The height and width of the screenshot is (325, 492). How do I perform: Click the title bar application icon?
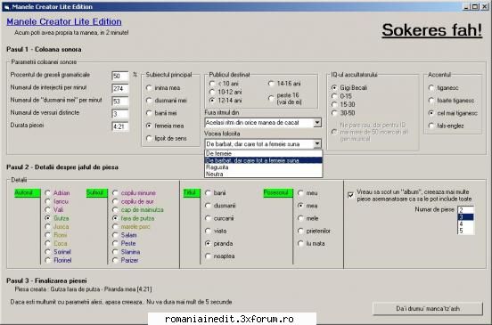(x=7, y=6)
